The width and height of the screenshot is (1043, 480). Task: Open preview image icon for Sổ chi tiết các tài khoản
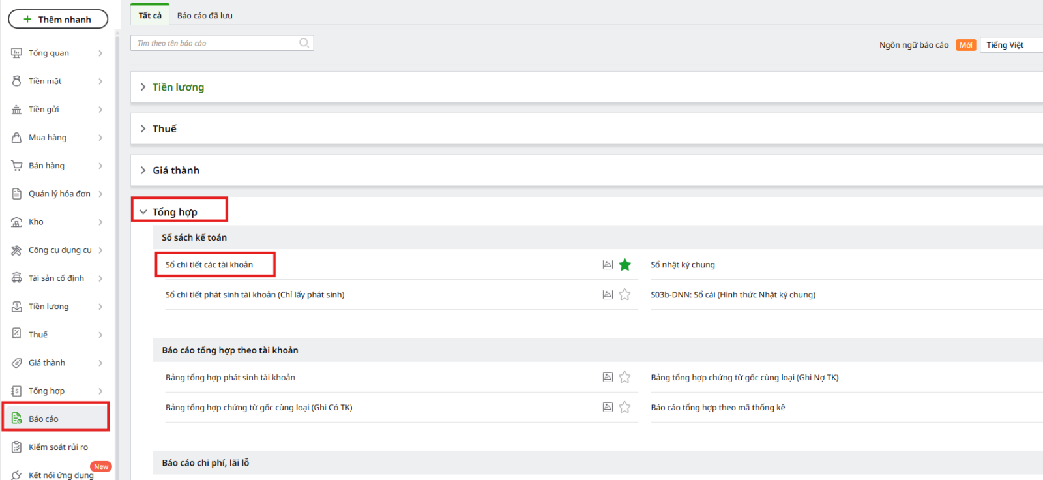(608, 264)
